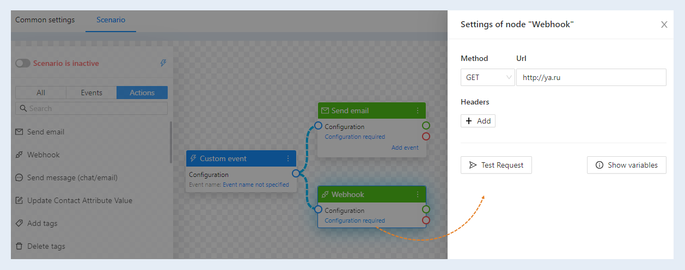
Task: Switch to the Scenario tab
Action: point(111,20)
